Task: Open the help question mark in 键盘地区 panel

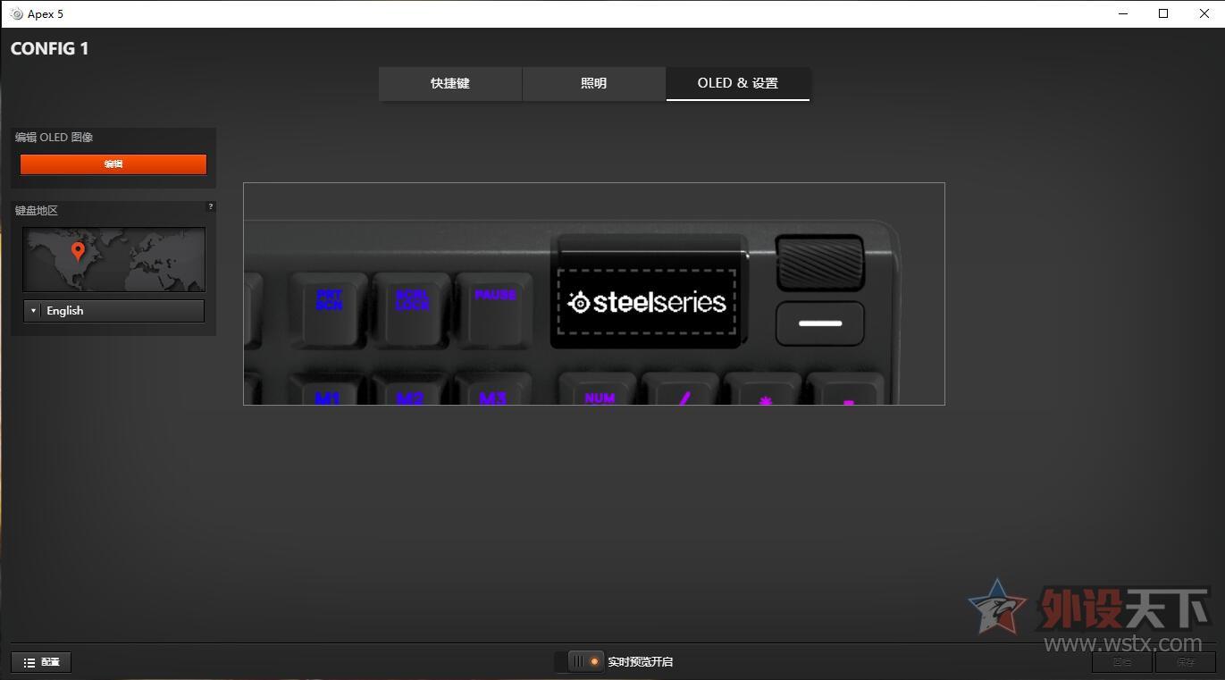Action: [x=211, y=206]
